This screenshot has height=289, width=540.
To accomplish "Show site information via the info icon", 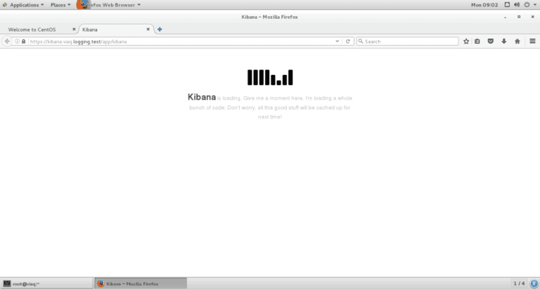I will (x=17, y=41).
